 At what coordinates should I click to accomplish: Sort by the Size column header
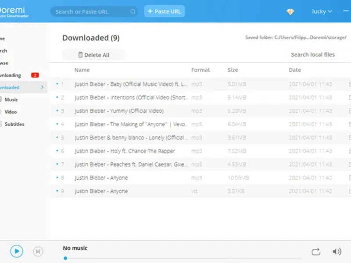233,70
